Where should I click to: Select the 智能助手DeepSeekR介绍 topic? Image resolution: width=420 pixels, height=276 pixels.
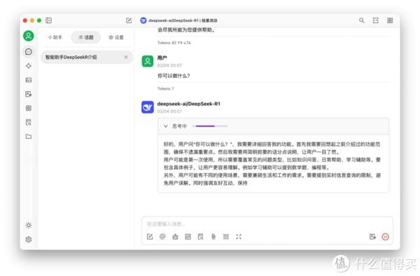click(87, 57)
